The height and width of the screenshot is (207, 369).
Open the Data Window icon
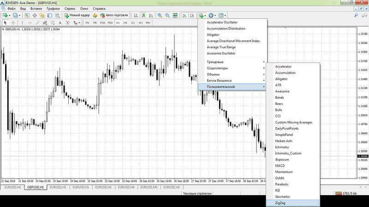35,16
